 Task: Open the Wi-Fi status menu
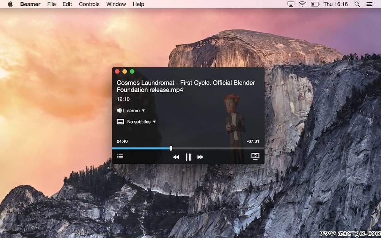(302, 4)
